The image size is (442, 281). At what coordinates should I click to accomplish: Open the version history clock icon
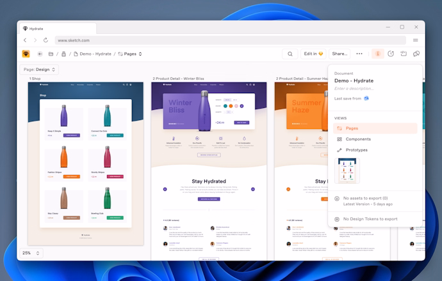click(x=391, y=54)
